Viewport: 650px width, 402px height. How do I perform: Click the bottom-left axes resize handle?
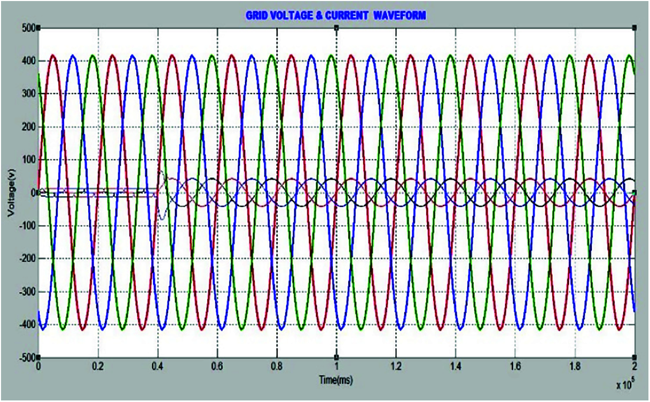coord(38,357)
